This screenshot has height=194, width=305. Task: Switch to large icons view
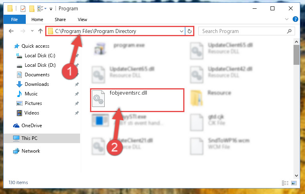tap(294, 183)
